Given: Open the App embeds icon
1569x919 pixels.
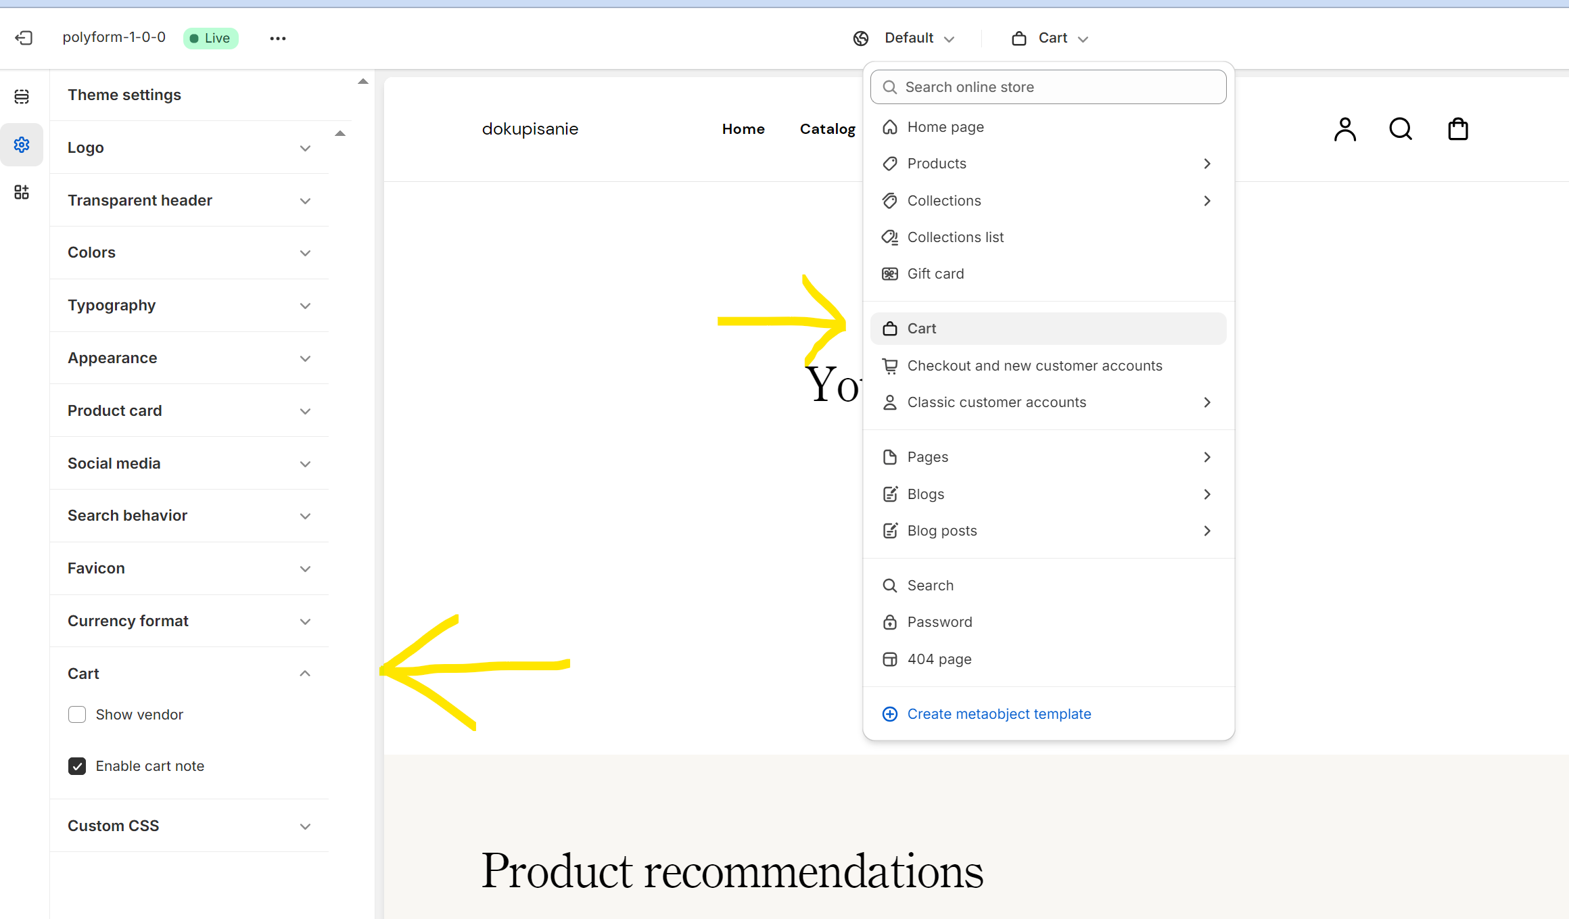Looking at the screenshot, I should [x=22, y=192].
